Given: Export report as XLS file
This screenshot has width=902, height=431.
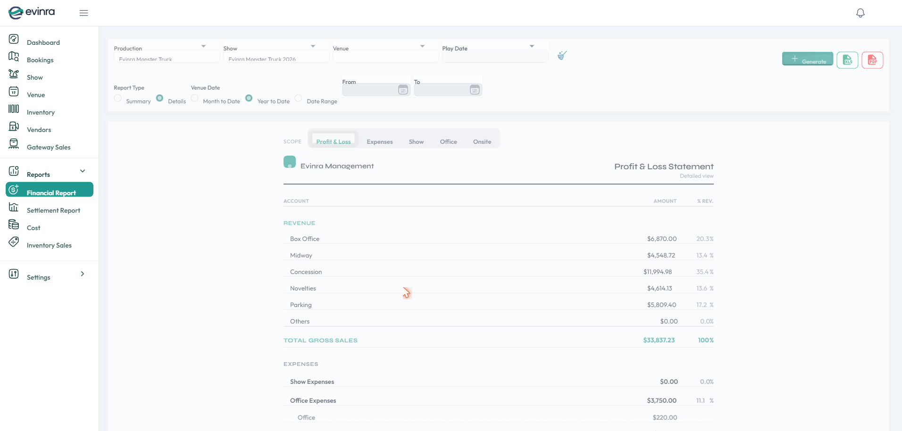Looking at the screenshot, I should (847, 60).
